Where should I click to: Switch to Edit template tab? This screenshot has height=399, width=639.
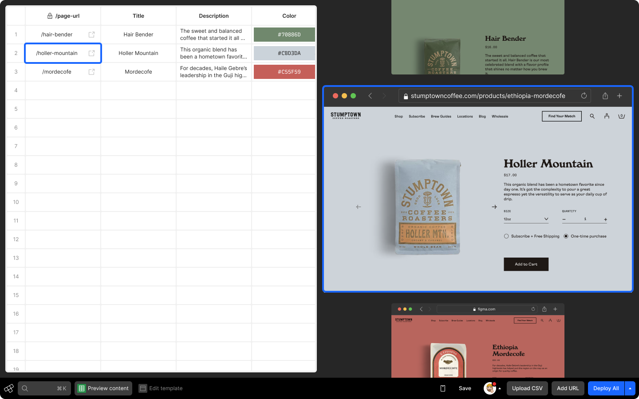pyautogui.click(x=161, y=388)
